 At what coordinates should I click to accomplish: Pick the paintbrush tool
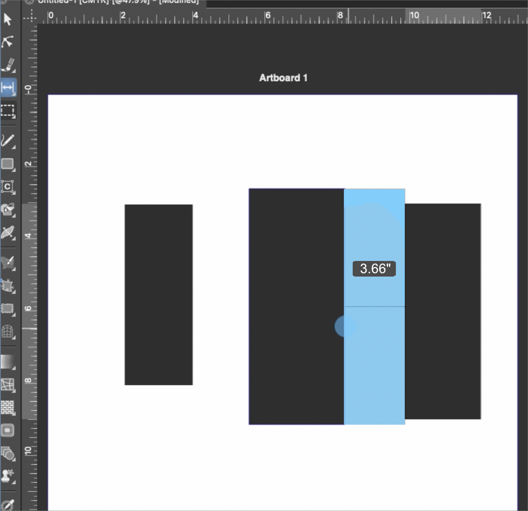pyautogui.click(x=8, y=65)
